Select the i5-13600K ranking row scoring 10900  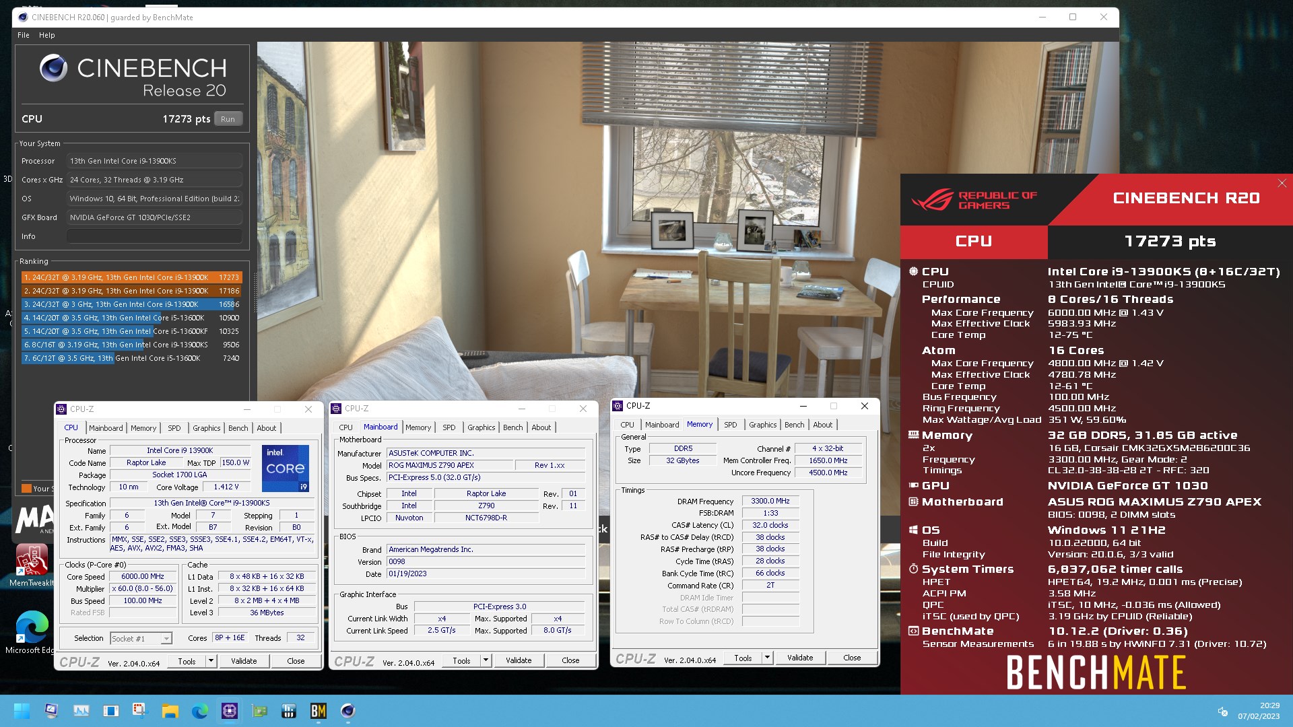point(131,318)
